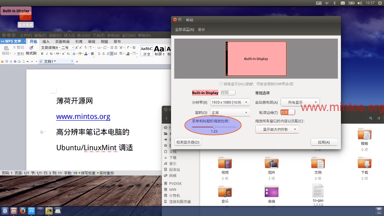
Task: Click the bulleted list icon in WPS
Action: coord(99,48)
